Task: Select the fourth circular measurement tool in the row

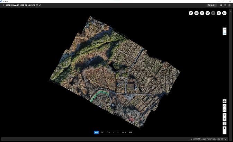Action: [208, 13]
